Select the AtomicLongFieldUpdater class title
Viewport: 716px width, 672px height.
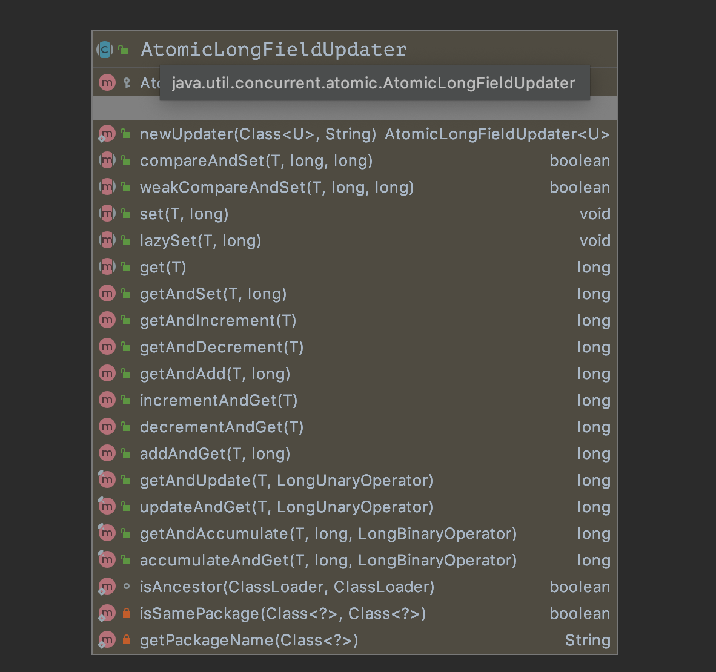click(x=273, y=50)
